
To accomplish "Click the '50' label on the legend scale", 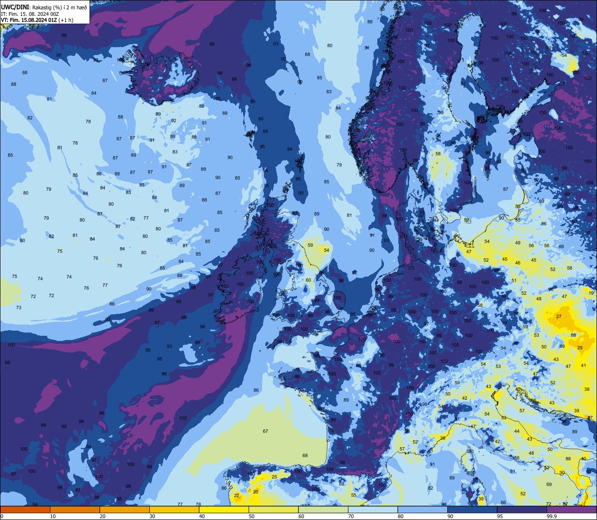I will coord(251,516).
